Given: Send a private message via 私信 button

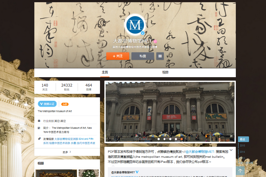Looking at the screenshot, I should coord(143,56).
